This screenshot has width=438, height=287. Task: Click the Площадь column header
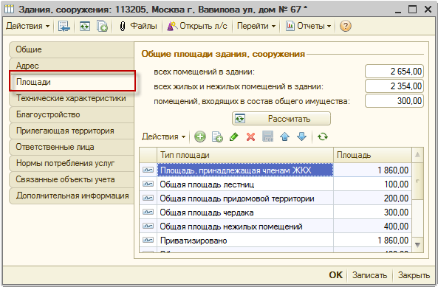coord(373,155)
